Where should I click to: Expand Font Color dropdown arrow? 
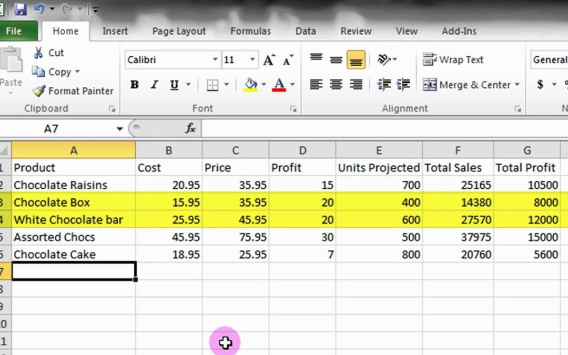(292, 85)
